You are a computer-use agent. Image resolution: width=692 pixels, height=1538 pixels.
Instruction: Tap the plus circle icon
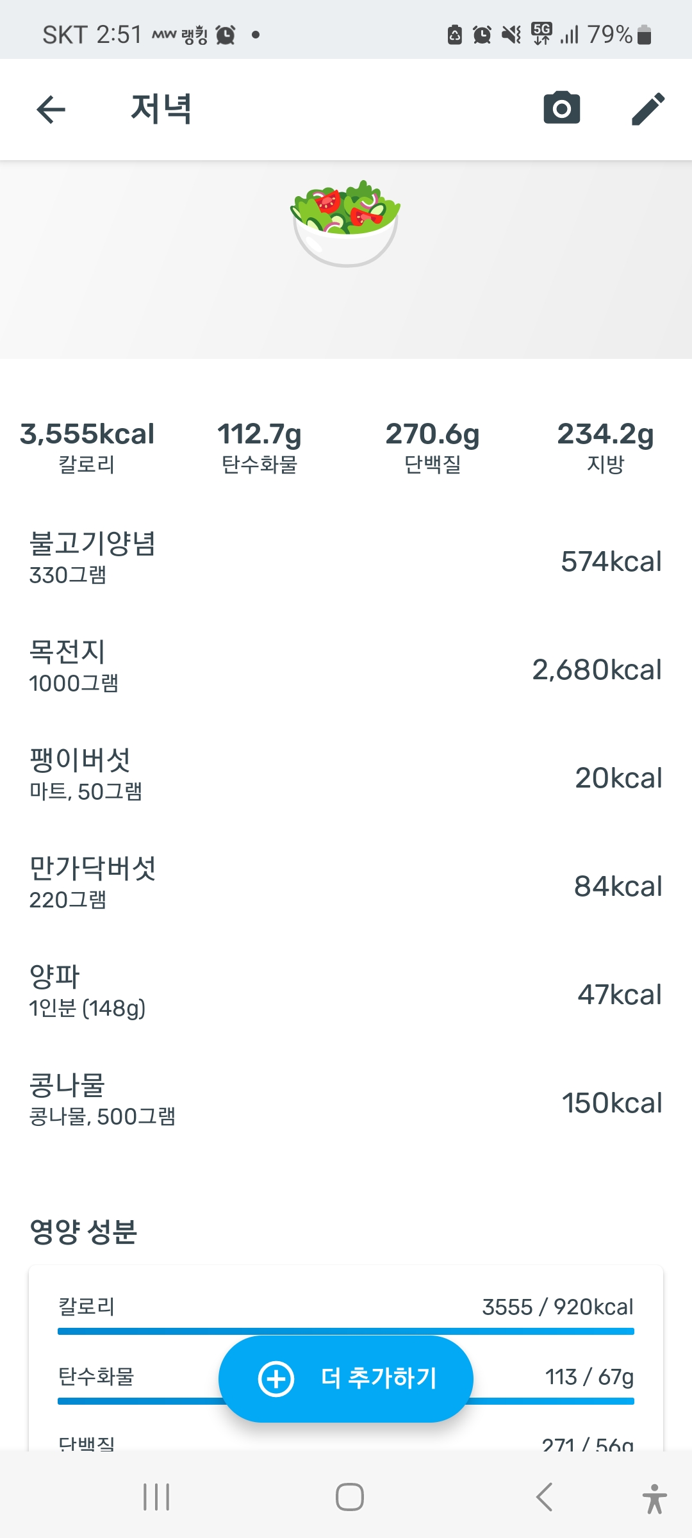pos(276,1378)
